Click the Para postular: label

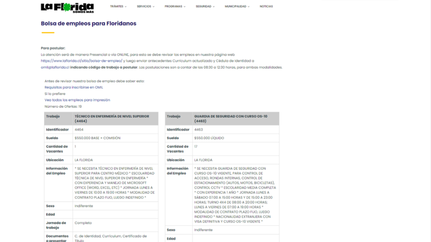point(53,48)
